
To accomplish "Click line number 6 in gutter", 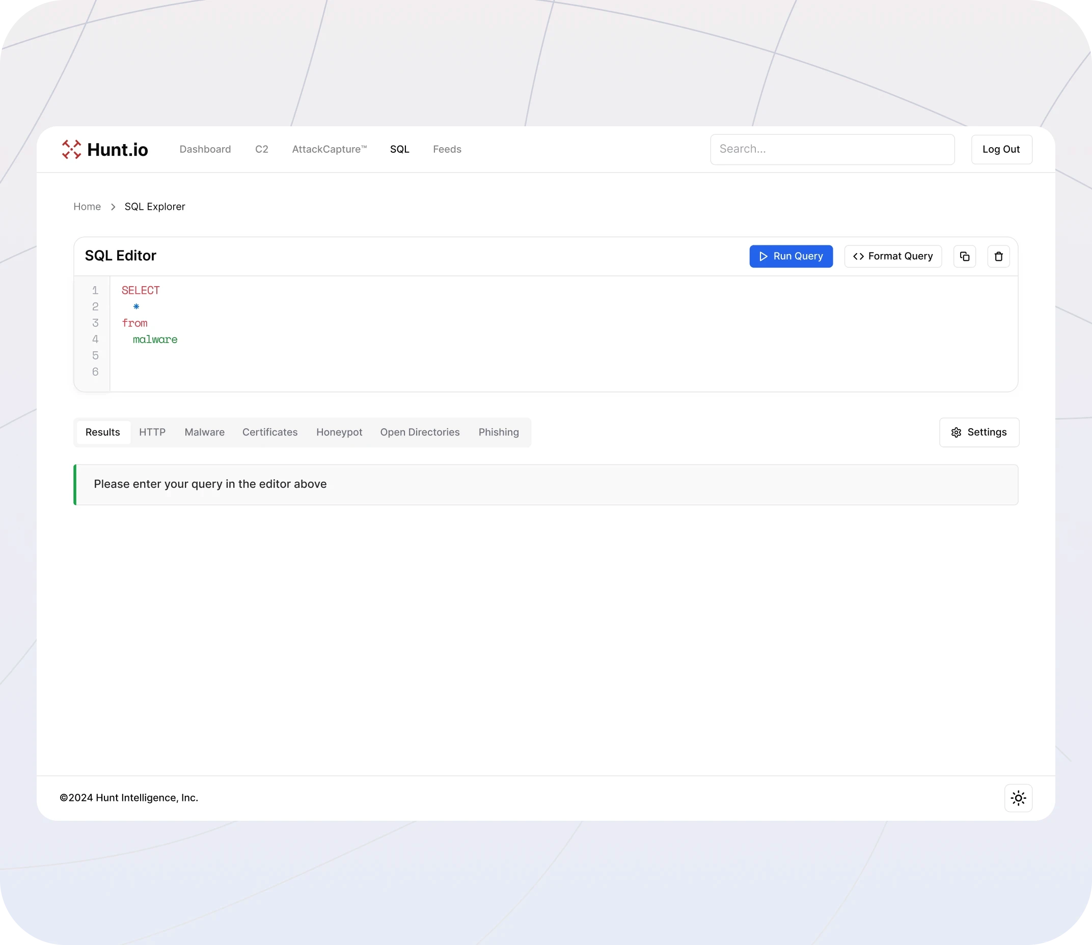I will pos(95,372).
